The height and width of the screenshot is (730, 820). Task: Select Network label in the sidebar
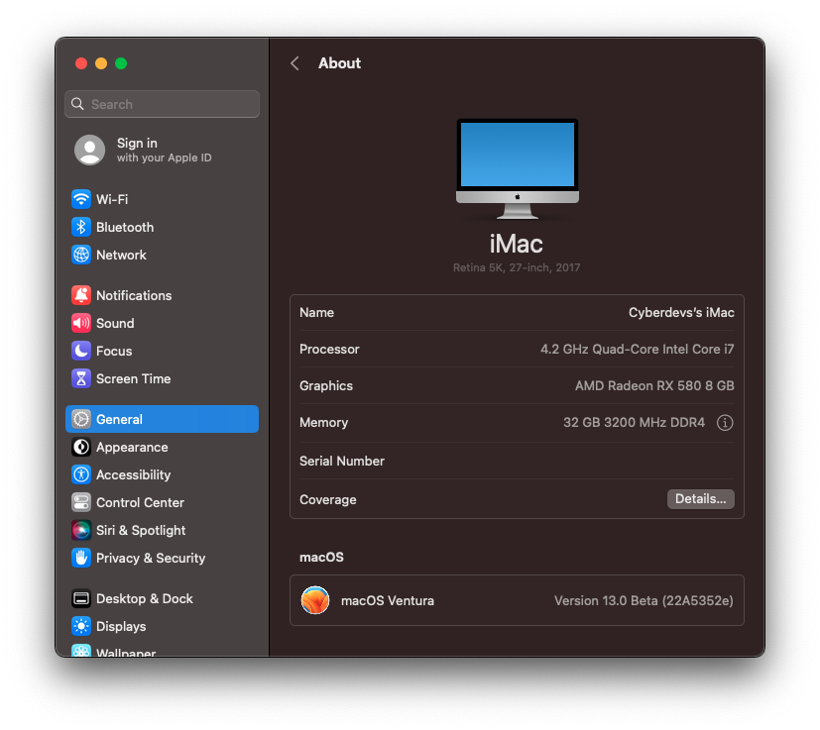click(x=121, y=255)
